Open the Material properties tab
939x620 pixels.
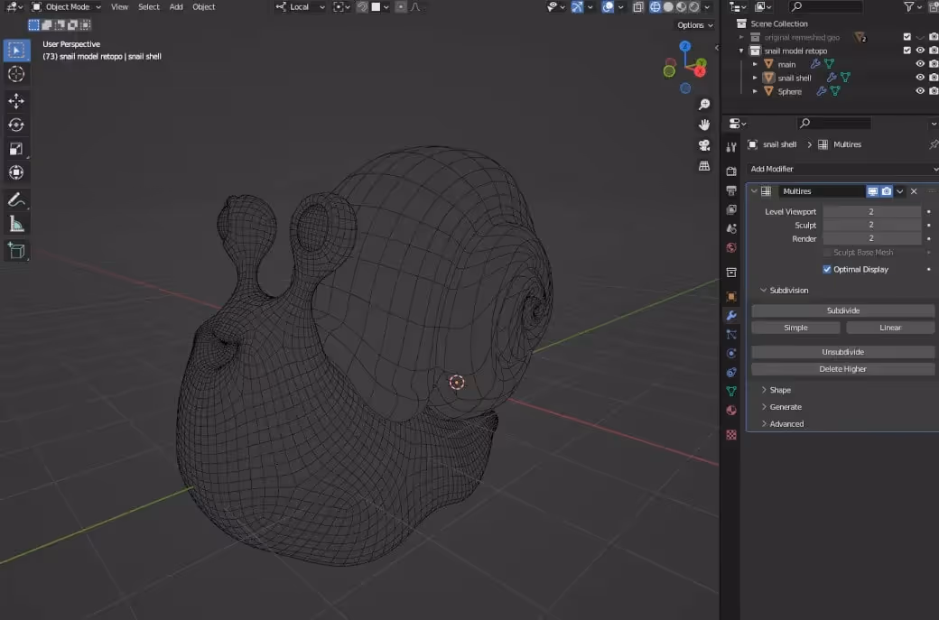(731, 411)
